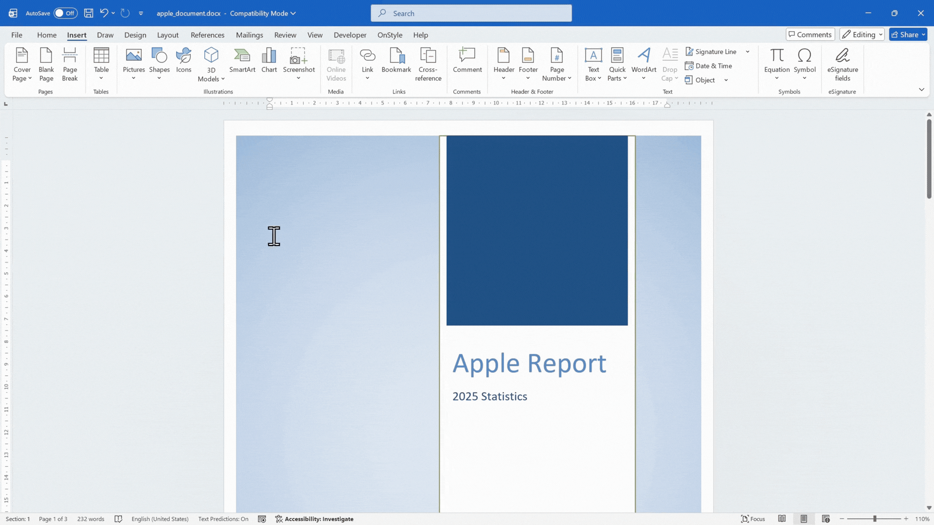Click zoom out minus button

[x=842, y=519]
